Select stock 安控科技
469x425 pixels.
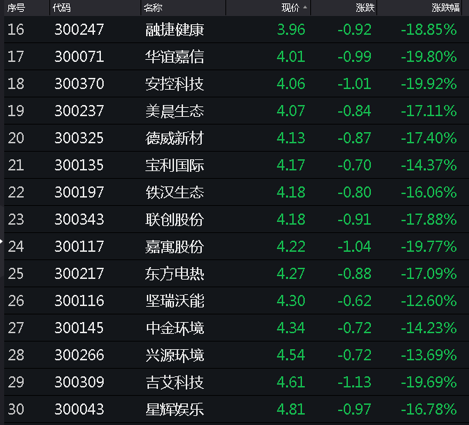175,83
